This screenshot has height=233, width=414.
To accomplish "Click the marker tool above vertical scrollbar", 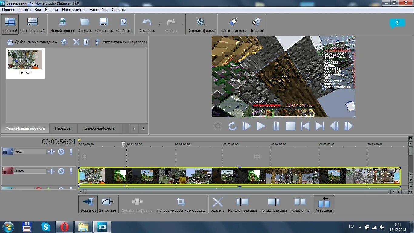I will pos(411,139).
